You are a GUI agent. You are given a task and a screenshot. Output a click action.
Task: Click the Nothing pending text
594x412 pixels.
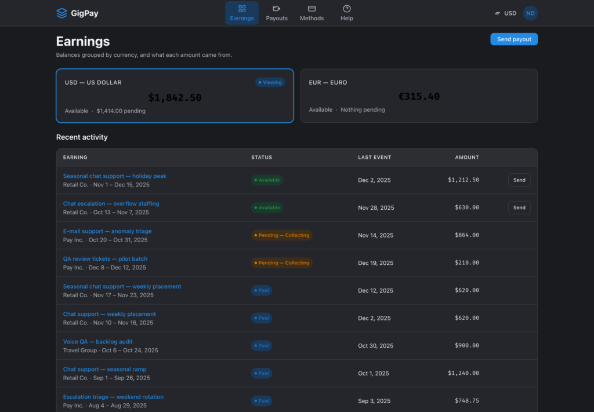363,110
